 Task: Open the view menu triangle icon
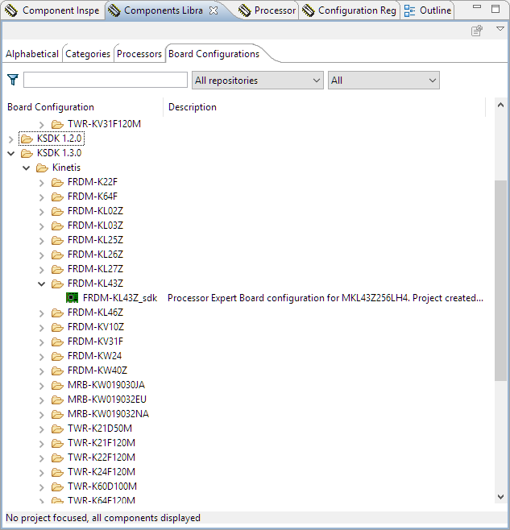click(x=500, y=29)
